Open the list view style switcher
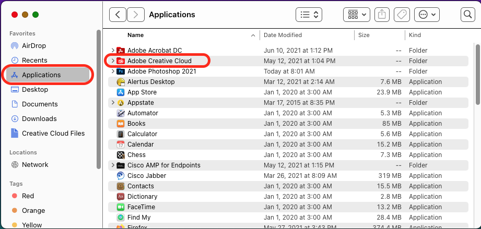Image resolution: width=481 pixels, height=229 pixels. 309,15
